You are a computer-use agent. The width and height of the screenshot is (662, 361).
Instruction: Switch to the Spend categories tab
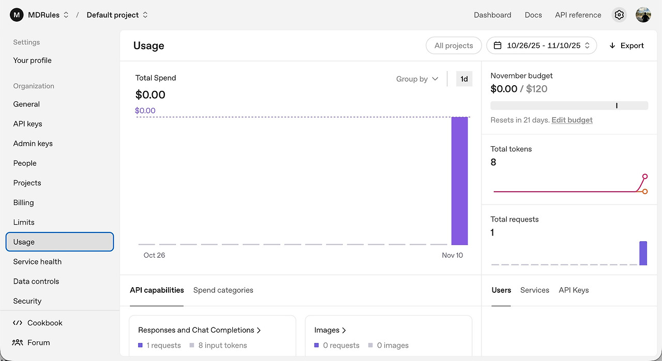(223, 290)
